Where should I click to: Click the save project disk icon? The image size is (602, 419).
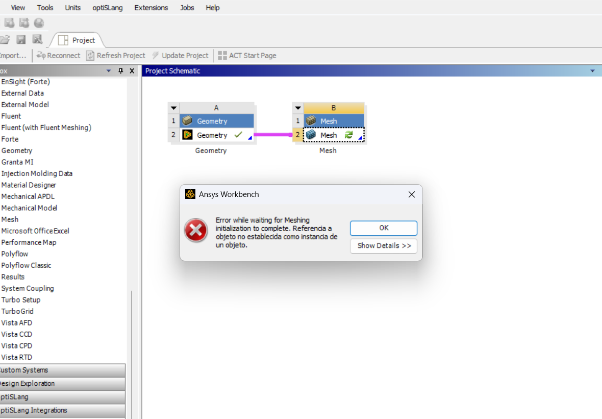click(x=21, y=40)
